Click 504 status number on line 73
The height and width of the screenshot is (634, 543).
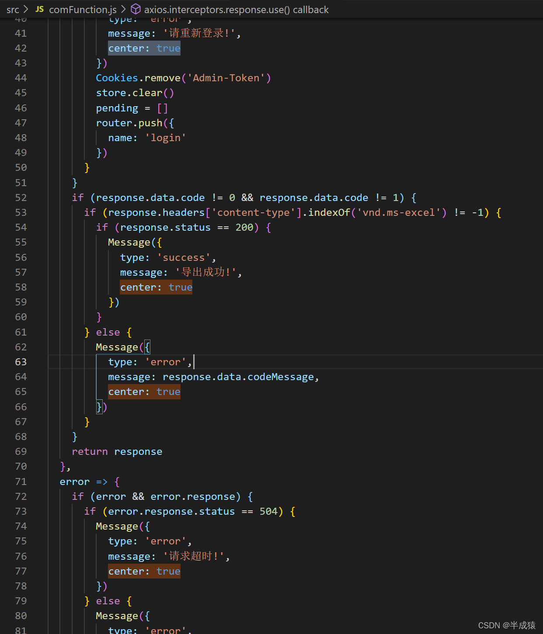[268, 511]
